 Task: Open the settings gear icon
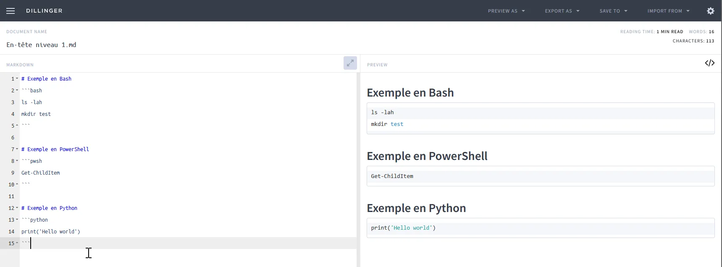click(710, 11)
